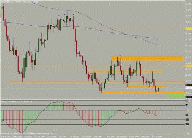Click the 1.1435 price axis label
This screenshot has height=138, width=192.
coord(189,33)
